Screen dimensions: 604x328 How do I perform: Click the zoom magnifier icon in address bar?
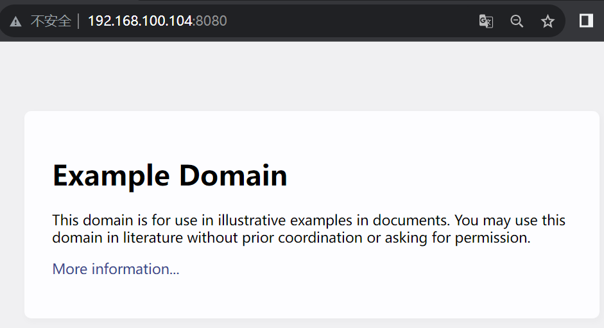click(x=517, y=21)
